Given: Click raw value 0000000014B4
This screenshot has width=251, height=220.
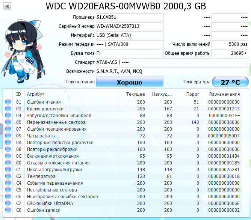Looking at the screenshot, I should pos(224,156).
